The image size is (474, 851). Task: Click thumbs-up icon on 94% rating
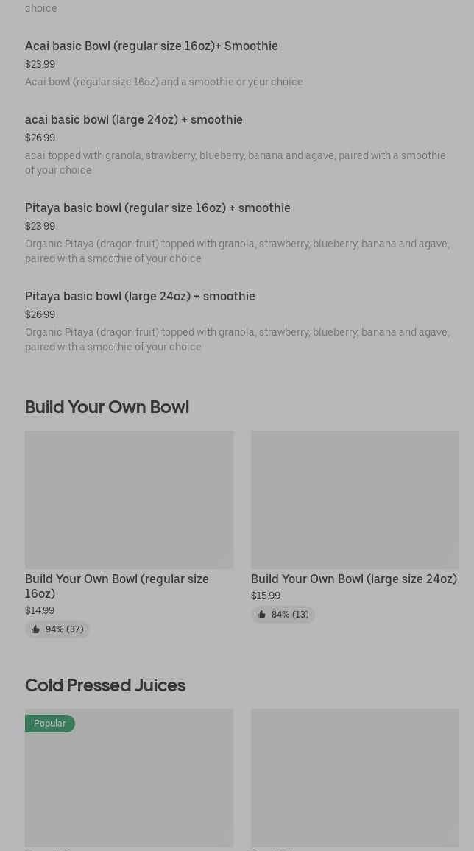35,629
